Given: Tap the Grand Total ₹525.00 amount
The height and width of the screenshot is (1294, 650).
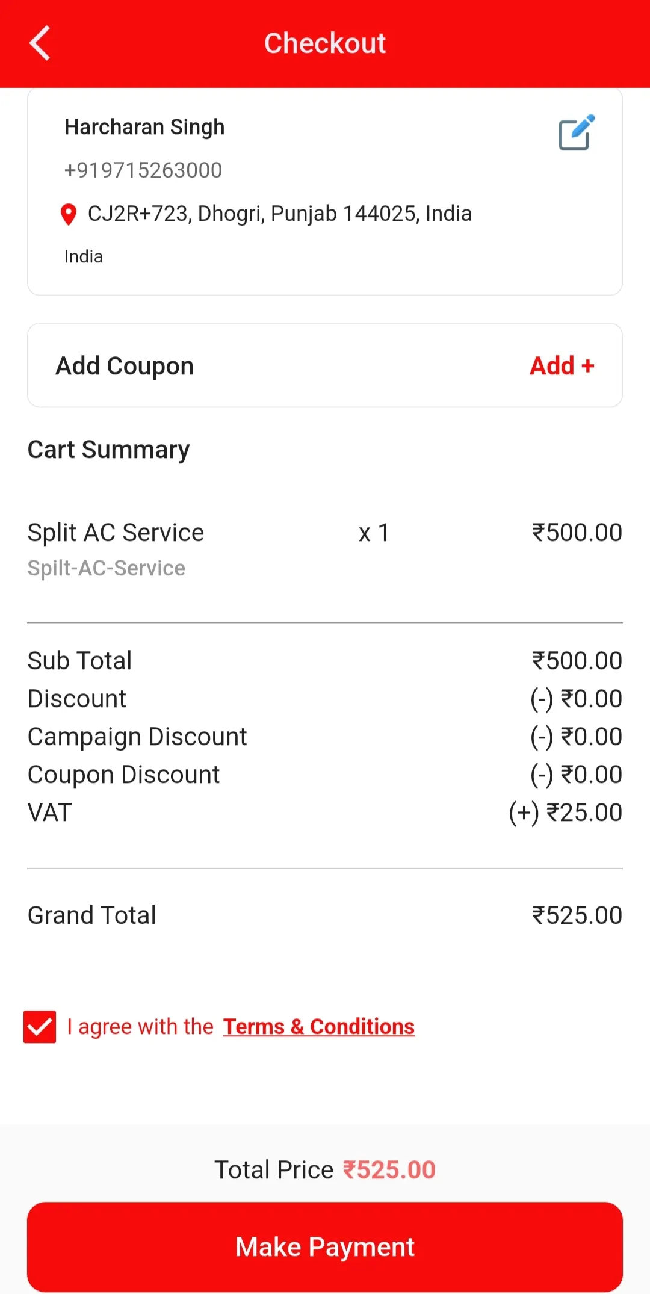Looking at the screenshot, I should (x=577, y=915).
